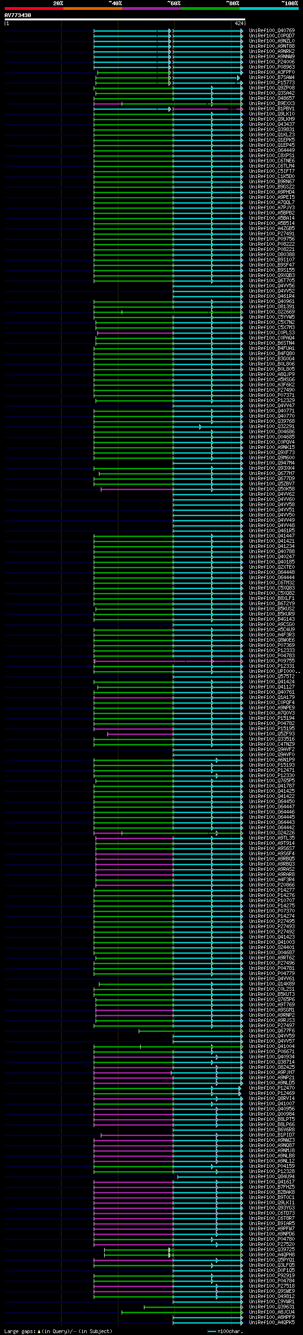Select label UniRef100_A6N1P9

coord(272,760)
